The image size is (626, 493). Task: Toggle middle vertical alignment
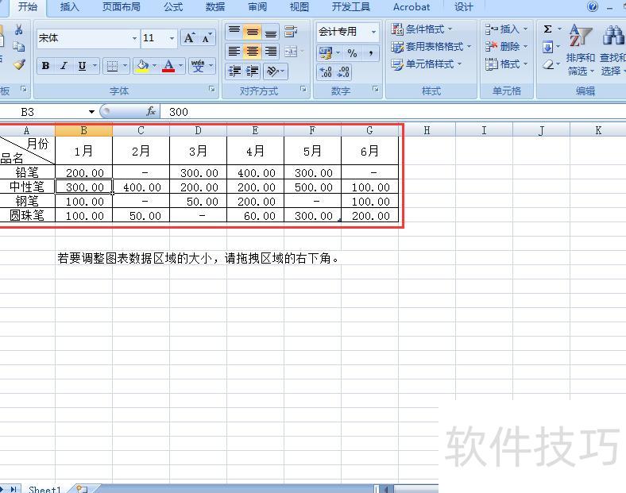(x=253, y=32)
